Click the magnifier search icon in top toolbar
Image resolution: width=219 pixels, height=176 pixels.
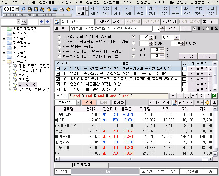click(x=23, y=9)
